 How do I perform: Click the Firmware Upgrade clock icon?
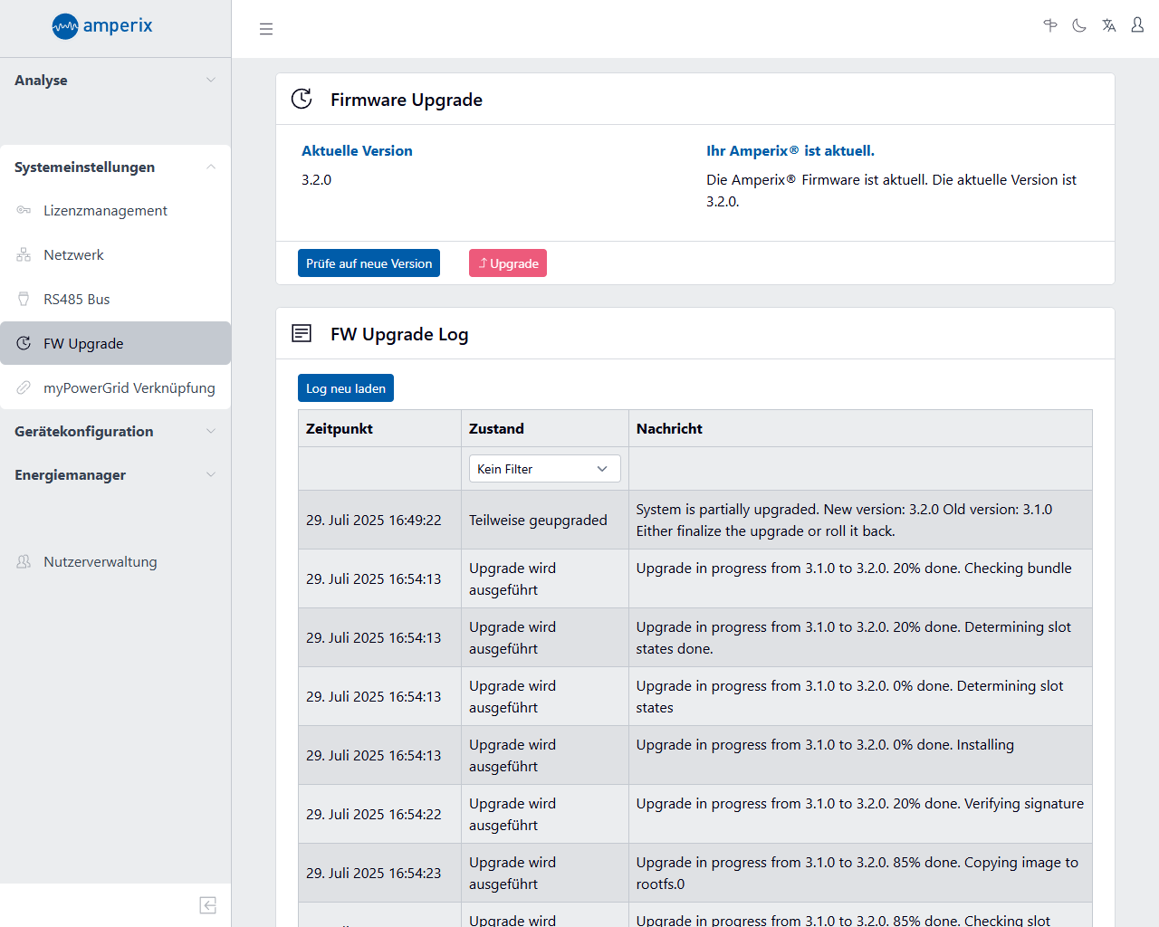pyautogui.click(x=302, y=99)
